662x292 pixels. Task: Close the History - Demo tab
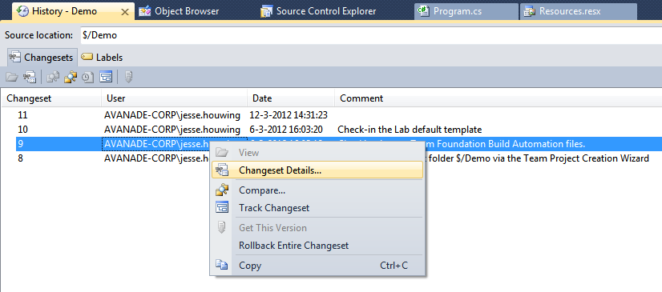125,12
